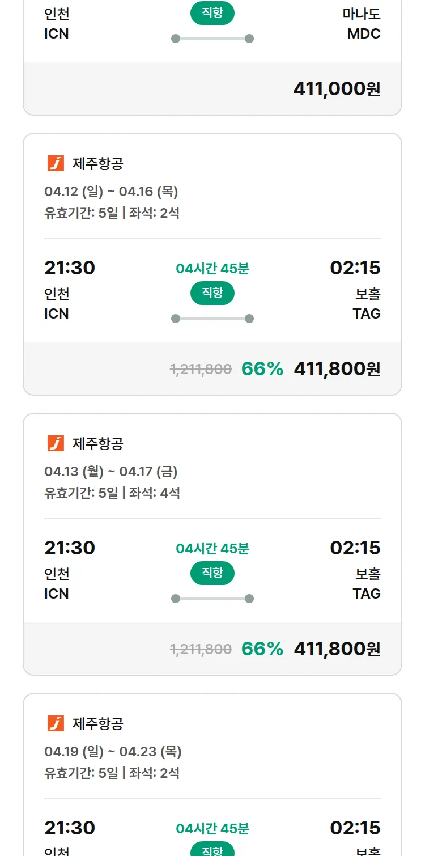Screen dimensions: 425x856
Task: Click the 21:30 departure time on the 04.19 flight
Action: 70,828
